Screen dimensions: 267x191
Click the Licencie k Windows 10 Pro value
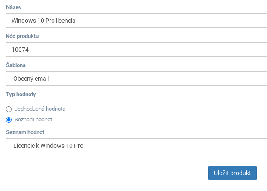click(48, 146)
